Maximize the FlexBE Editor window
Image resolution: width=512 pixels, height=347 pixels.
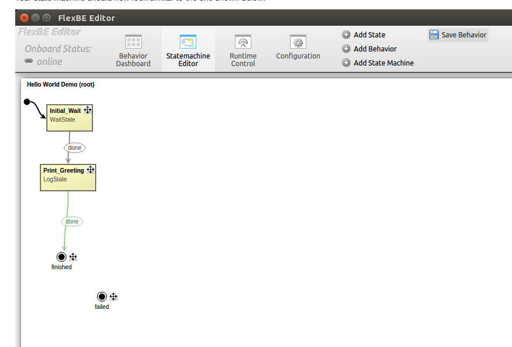tap(47, 18)
